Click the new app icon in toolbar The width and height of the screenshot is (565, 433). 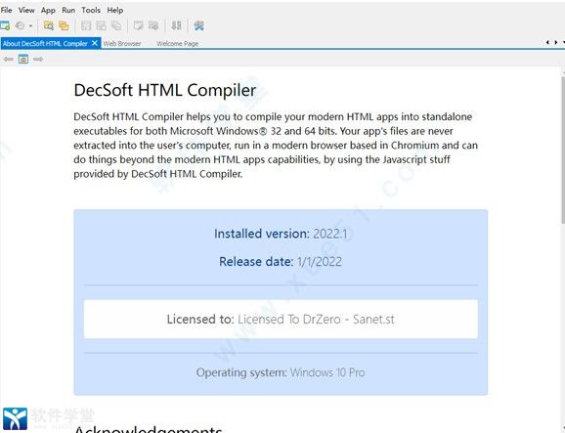(5, 25)
